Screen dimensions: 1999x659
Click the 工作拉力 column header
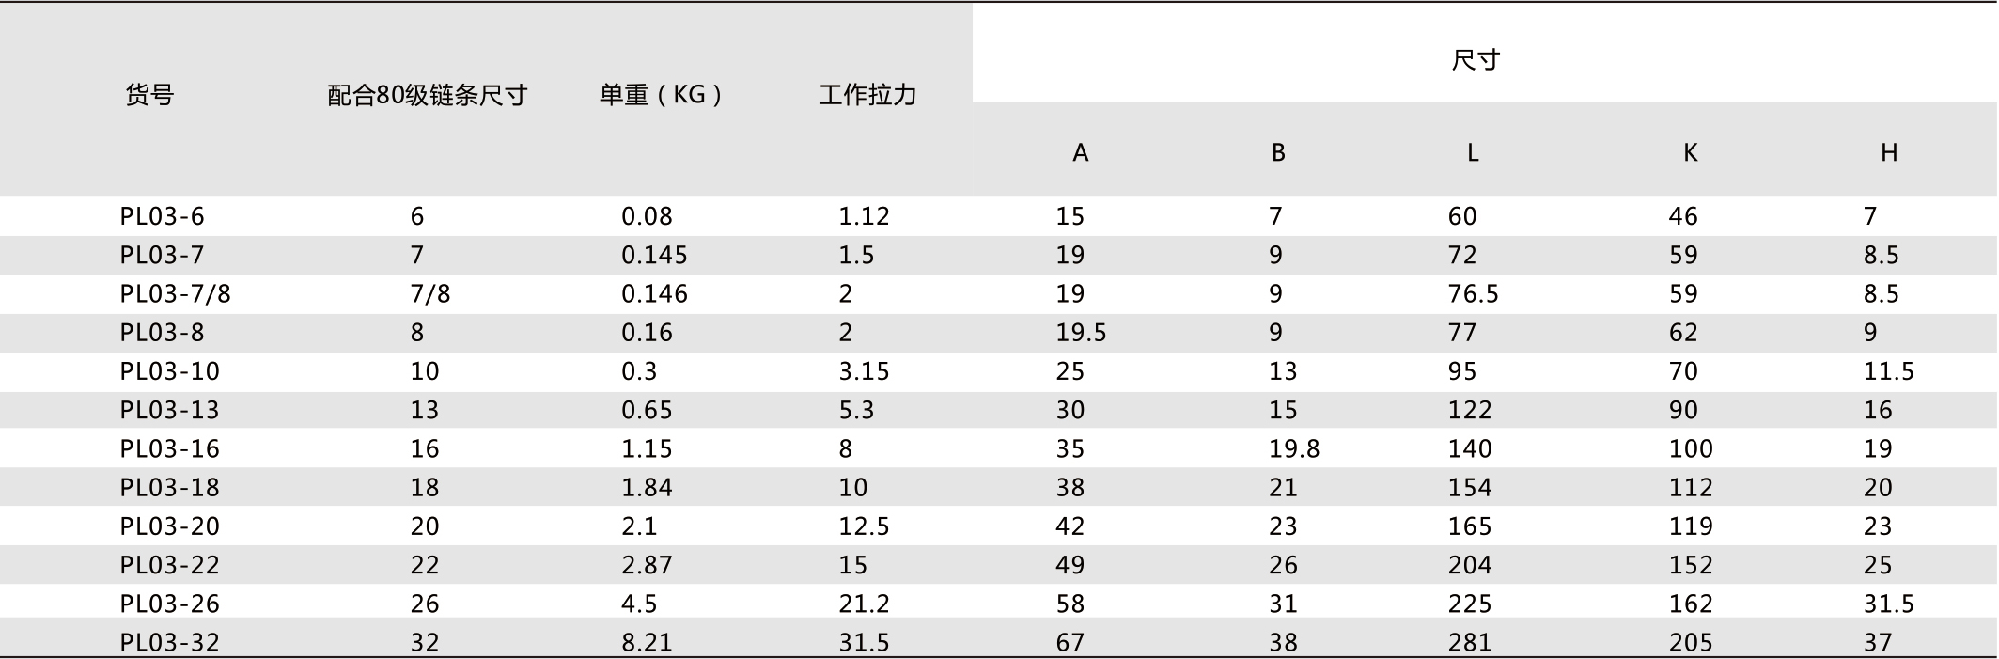867,95
